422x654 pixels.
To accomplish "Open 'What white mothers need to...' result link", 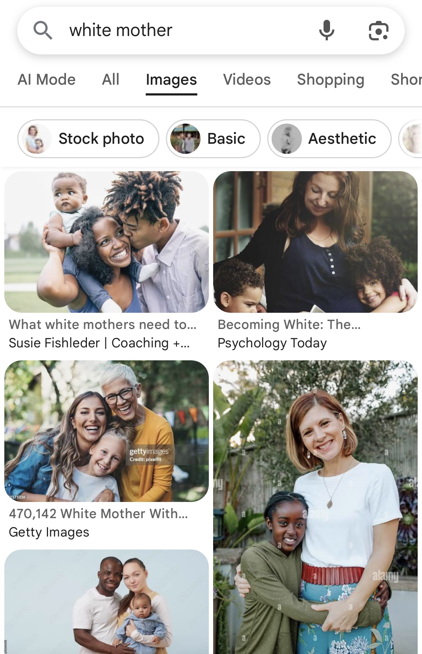I will coord(103,325).
